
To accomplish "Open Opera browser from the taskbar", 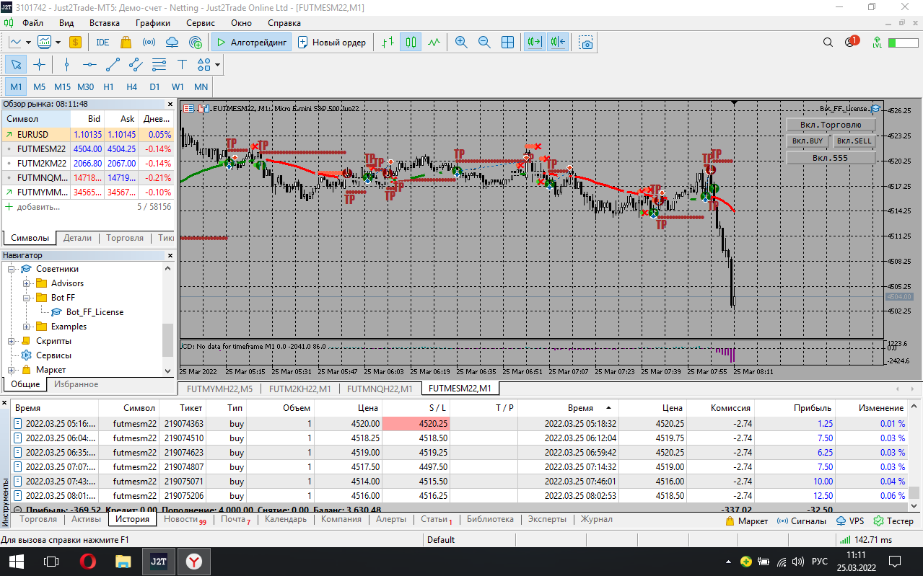I will (x=88, y=561).
